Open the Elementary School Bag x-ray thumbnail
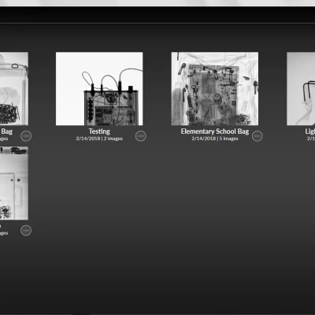Image resolution: width=315 pixels, height=315 pixels. click(x=215, y=88)
